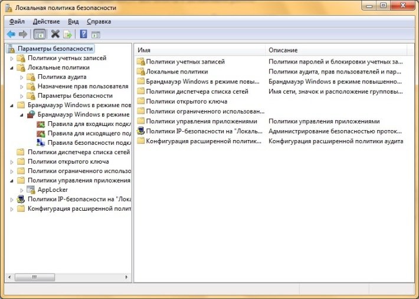Screen dimensions: 419x299
Task: Toggle the show/hide console tree button
Action: pyautogui.click(x=40, y=34)
